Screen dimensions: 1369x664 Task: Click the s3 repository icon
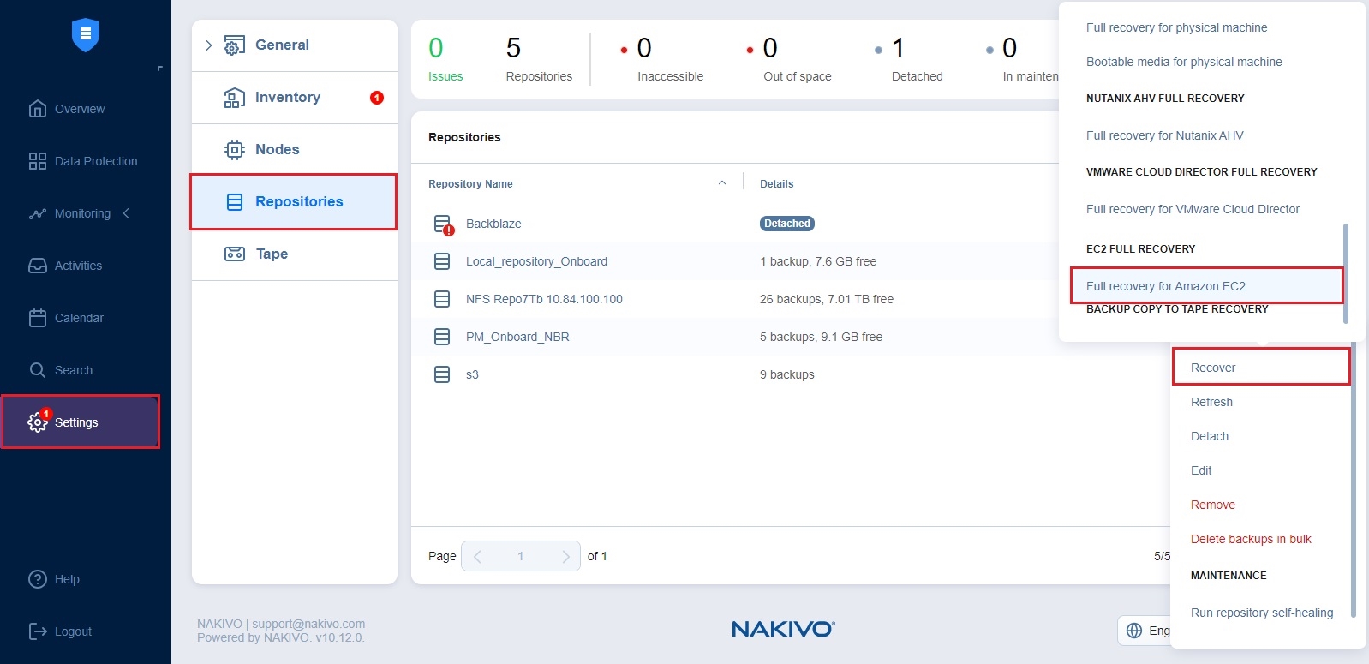coord(442,374)
